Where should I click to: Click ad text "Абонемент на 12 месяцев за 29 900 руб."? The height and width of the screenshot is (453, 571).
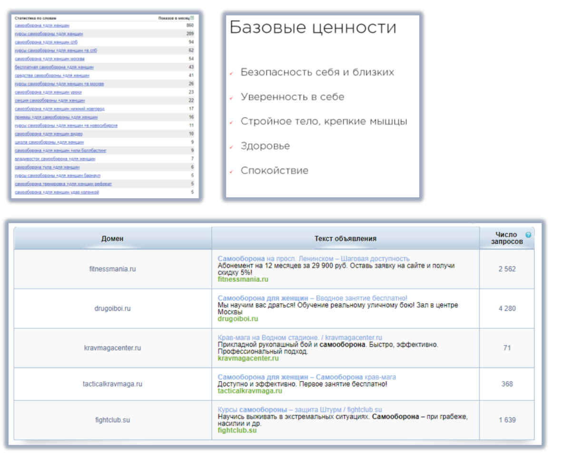(x=280, y=266)
